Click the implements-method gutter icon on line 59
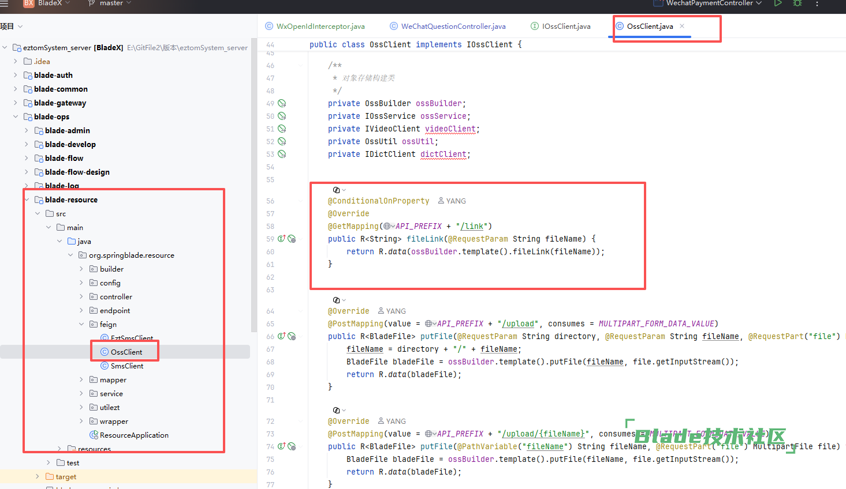 (282, 239)
